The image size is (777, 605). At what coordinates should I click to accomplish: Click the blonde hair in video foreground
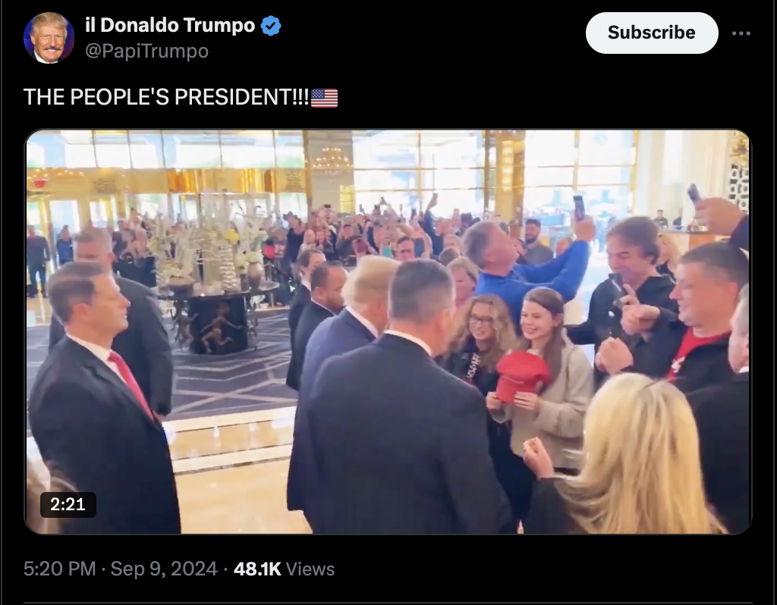(x=639, y=456)
